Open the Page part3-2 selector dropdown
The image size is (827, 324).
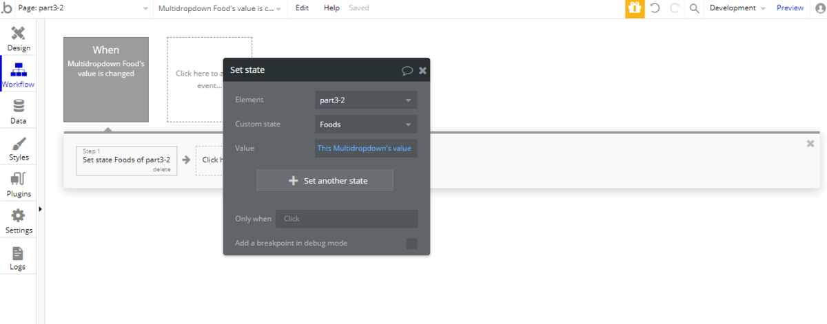pyautogui.click(x=83, y=8)
